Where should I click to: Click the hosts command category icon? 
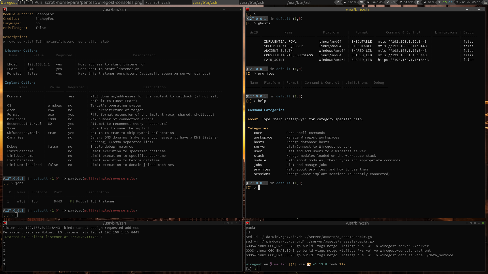[x=259, y=142]
